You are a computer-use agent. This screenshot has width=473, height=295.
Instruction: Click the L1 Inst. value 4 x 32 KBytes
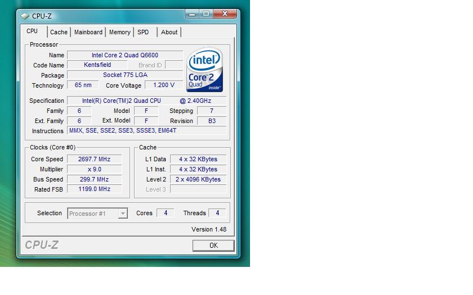tap(198, 169)
